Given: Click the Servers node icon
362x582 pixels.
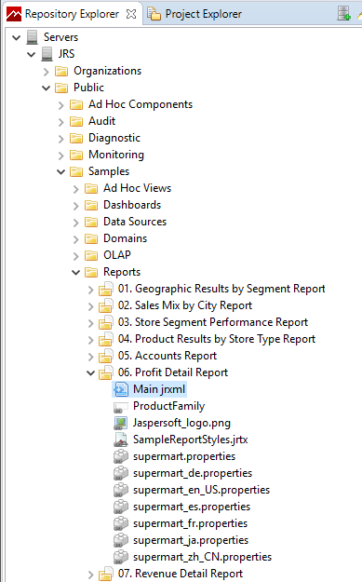Looking at the screenshot, I should (33, 37).
